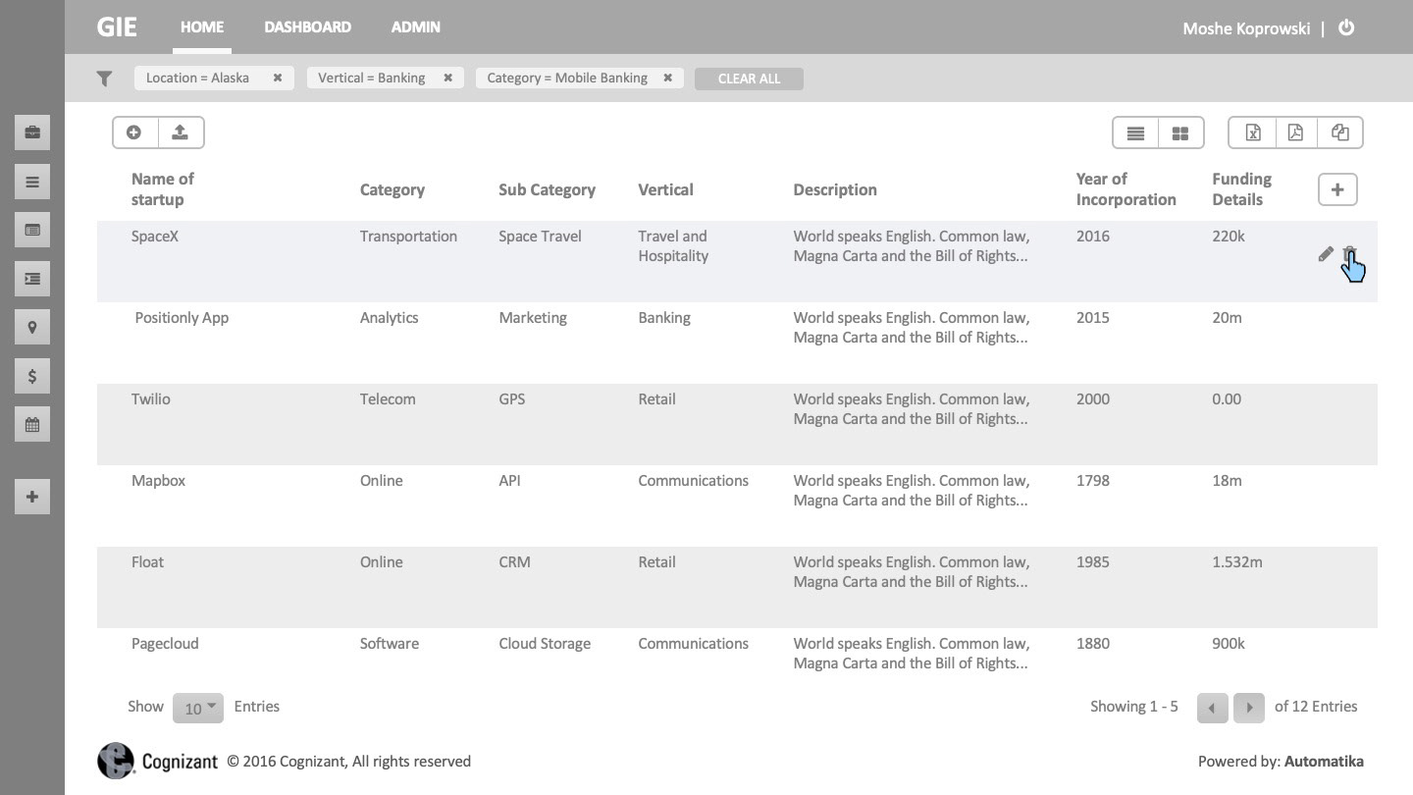
Task: Click the upload icon button
Action: [x=180, y=132]
